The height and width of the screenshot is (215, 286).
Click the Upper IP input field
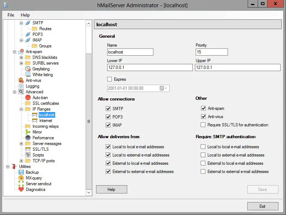click(238, 67)
